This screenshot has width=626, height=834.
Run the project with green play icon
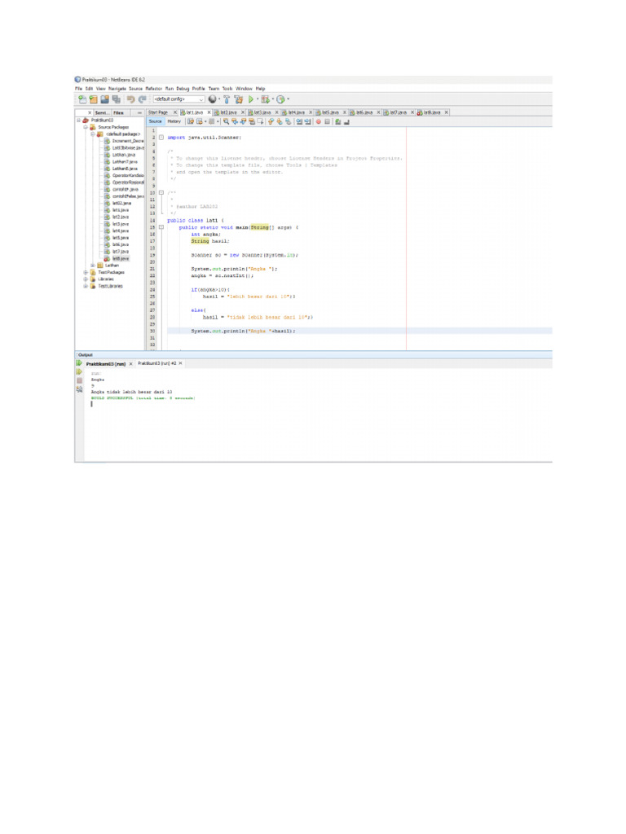pyautogui.click(x=252, y=99)
